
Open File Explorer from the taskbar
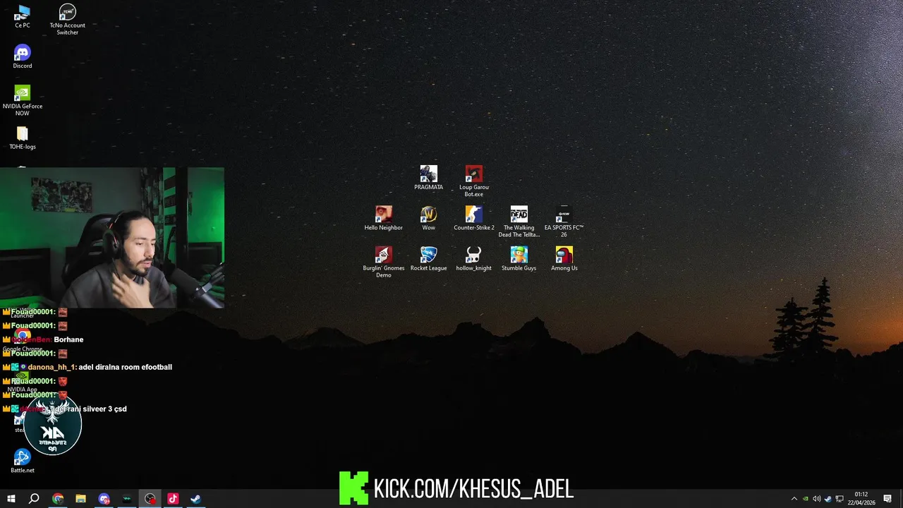click(80, 499)
